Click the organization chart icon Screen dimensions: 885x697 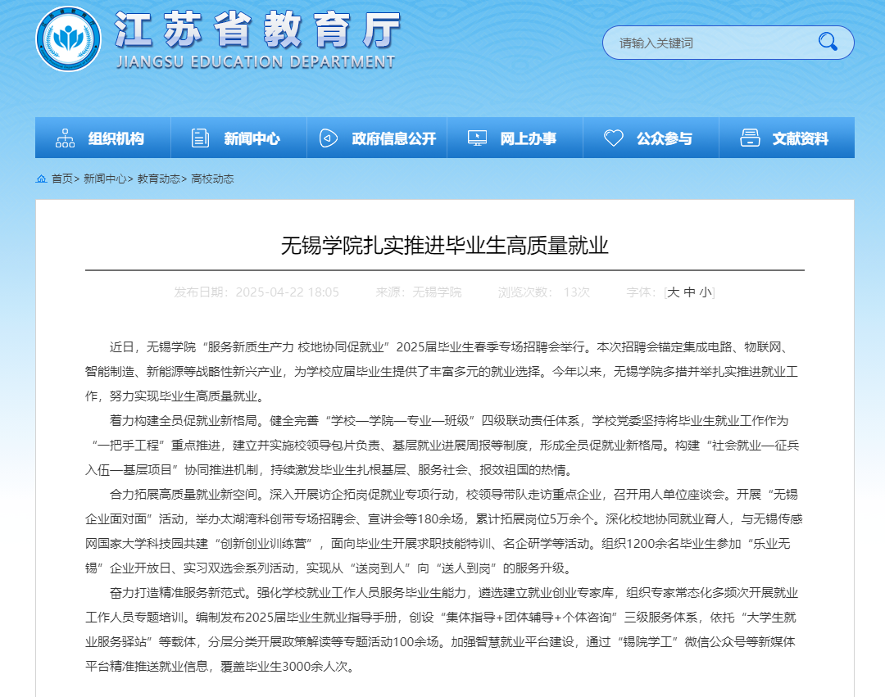(66, 138)
